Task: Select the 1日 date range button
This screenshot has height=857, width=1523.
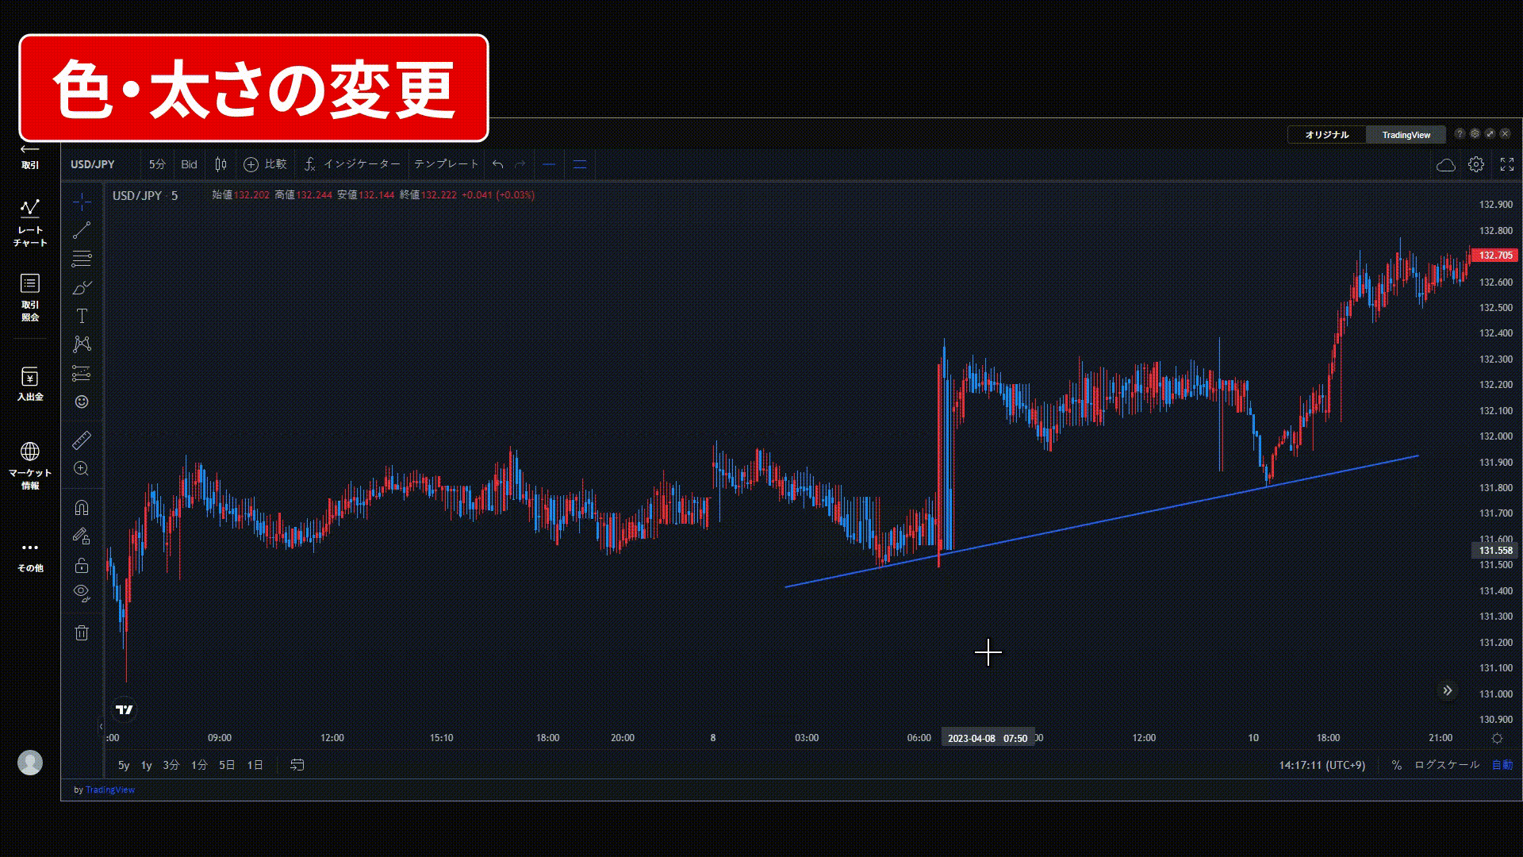Action: coord(255,765)
